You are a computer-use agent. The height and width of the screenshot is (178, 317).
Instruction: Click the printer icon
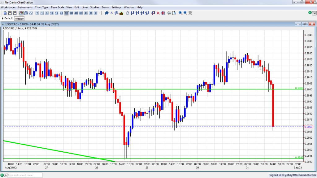pyautogui.click(x=169, y=13)
